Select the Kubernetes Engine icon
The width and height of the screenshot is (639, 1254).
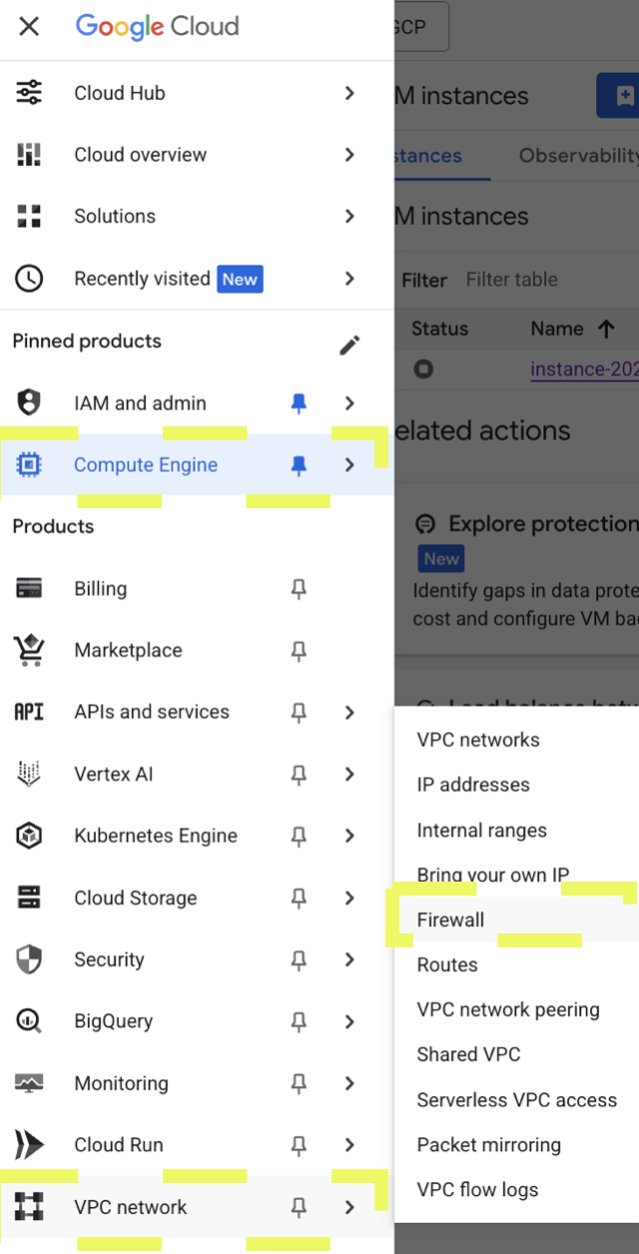click(x=29, y=836)
